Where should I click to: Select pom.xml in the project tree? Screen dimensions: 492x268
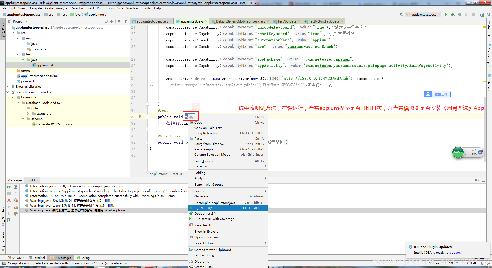[27, 81]
